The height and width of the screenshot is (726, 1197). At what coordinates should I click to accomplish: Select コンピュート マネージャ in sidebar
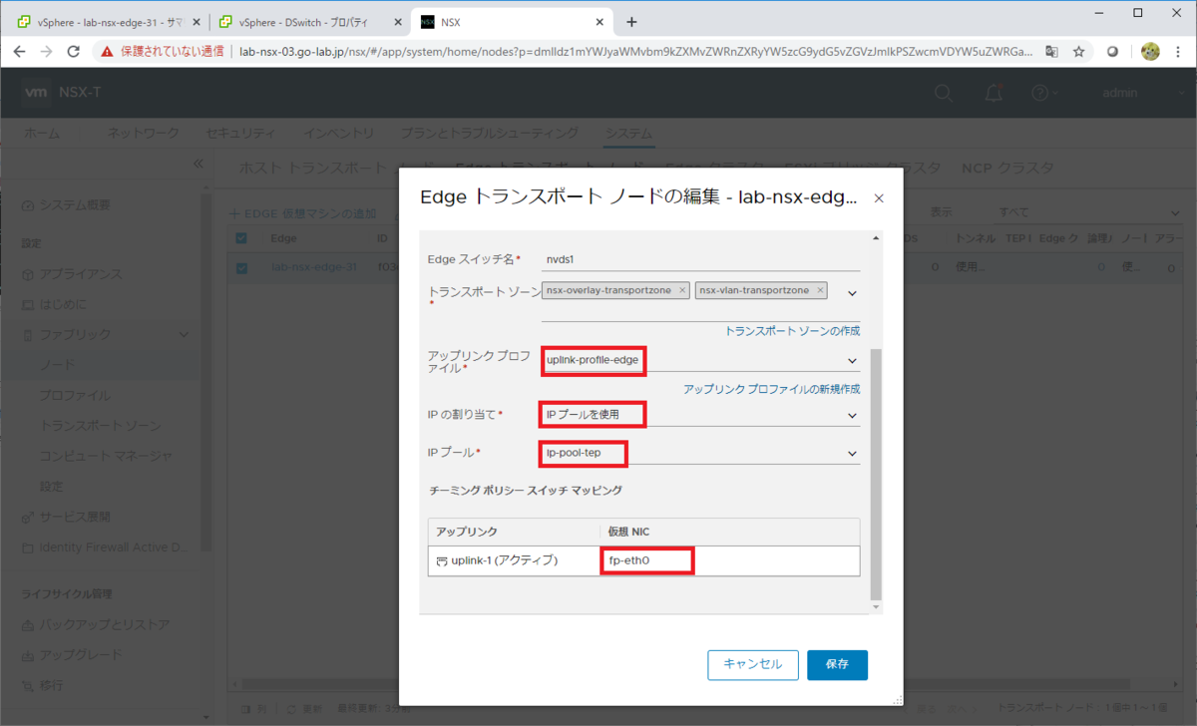click(106, 456)
